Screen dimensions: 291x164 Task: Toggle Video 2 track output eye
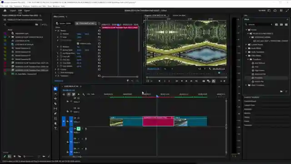tap(78, 108)
